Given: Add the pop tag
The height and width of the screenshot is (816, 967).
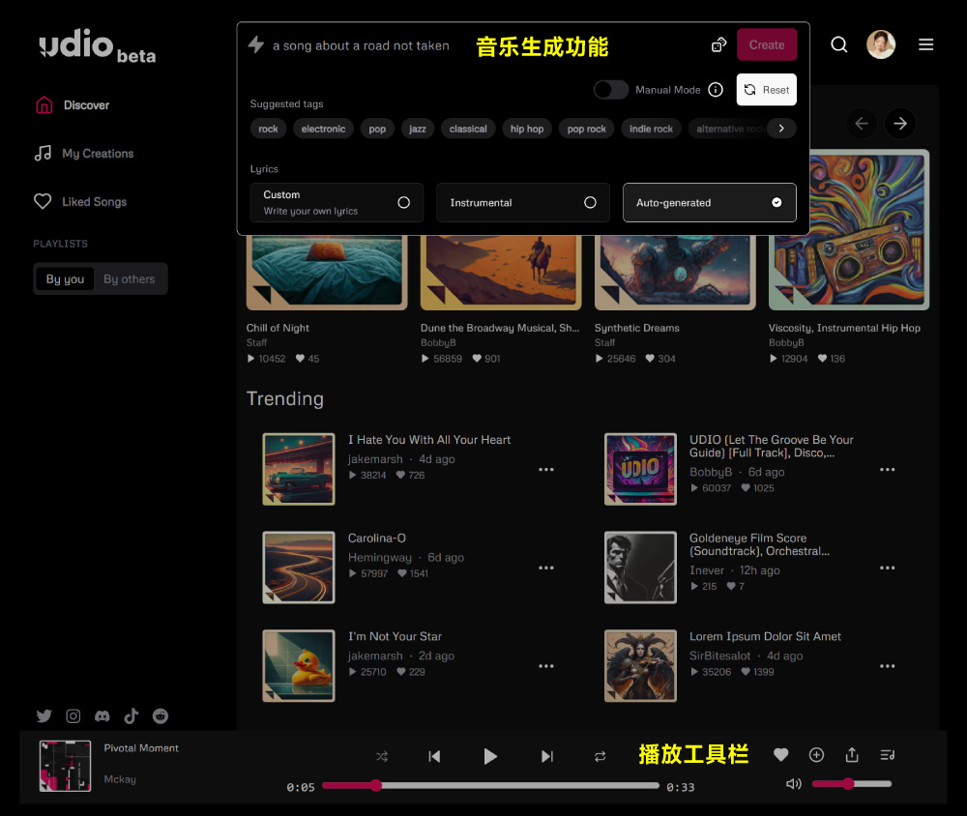Looking at the screenshot, I should tap(377, 129).
